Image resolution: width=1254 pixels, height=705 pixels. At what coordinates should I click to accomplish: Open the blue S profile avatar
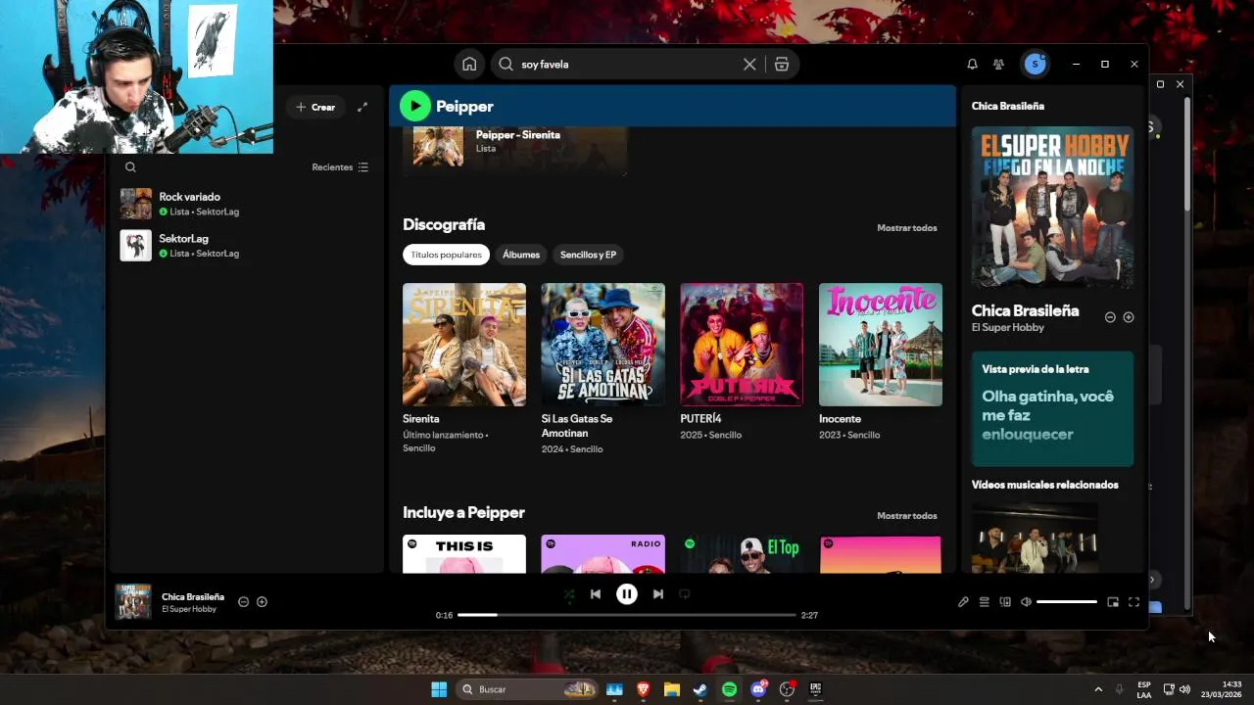click(1035, 64)
